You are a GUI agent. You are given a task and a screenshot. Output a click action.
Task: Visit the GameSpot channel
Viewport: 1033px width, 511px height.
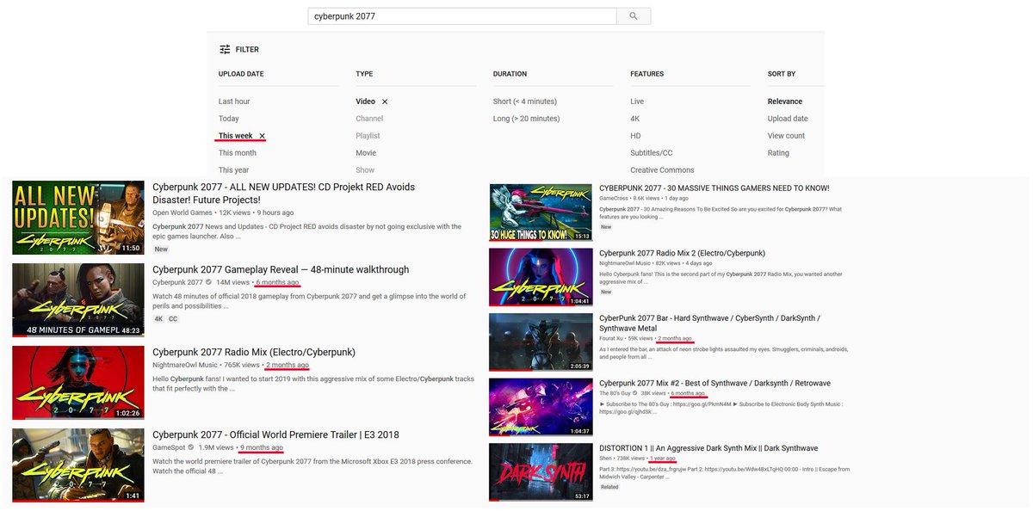(x=170, y=447)
